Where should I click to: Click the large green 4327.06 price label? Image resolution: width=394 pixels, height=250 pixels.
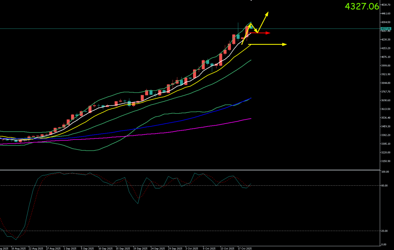[362, 6]
